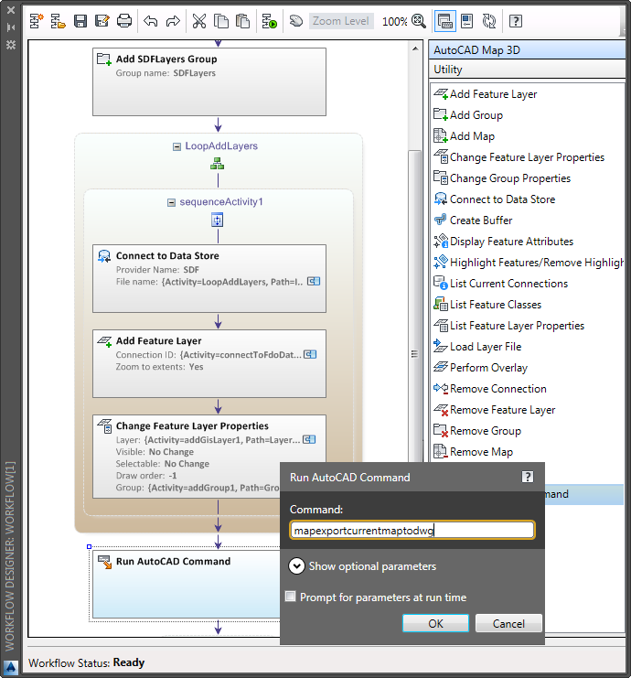Open help from the toolbar question mark

[516, 21]
